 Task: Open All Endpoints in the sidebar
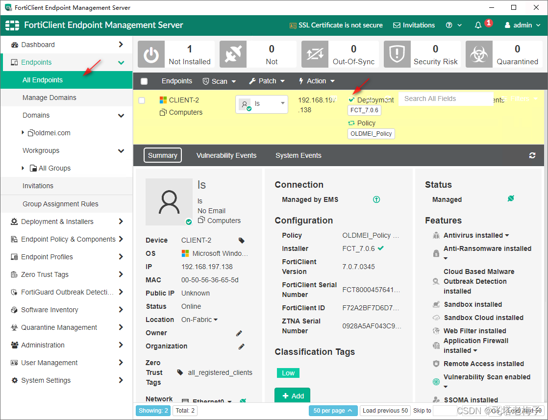pos(66,80)
